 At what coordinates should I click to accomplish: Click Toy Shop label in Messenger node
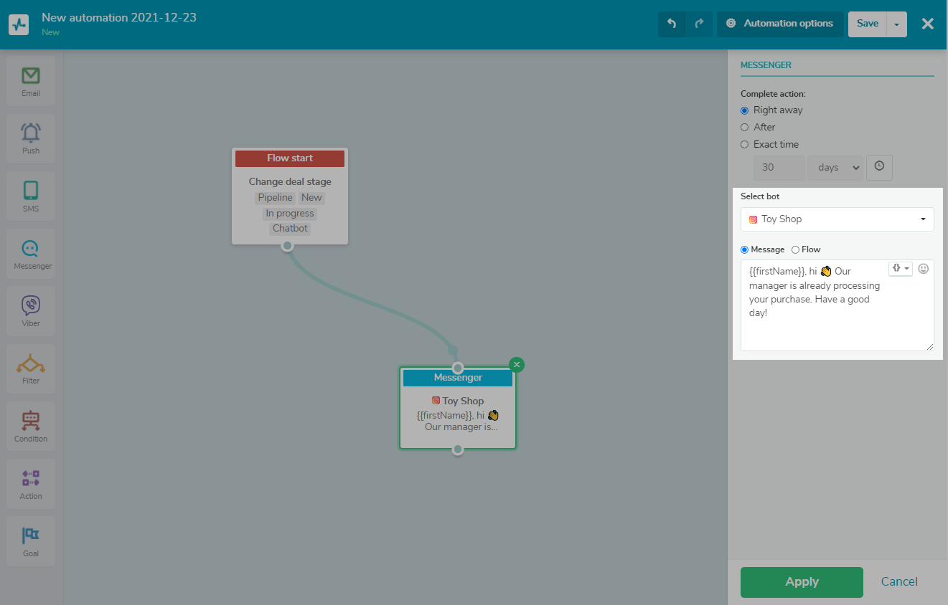[x=463, y=401]
